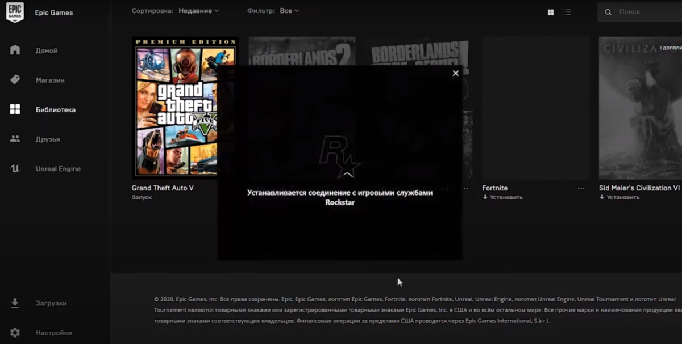Open Загрузки menu item
The width and height of the screenshot is (682, 344).
click(51, 303)
